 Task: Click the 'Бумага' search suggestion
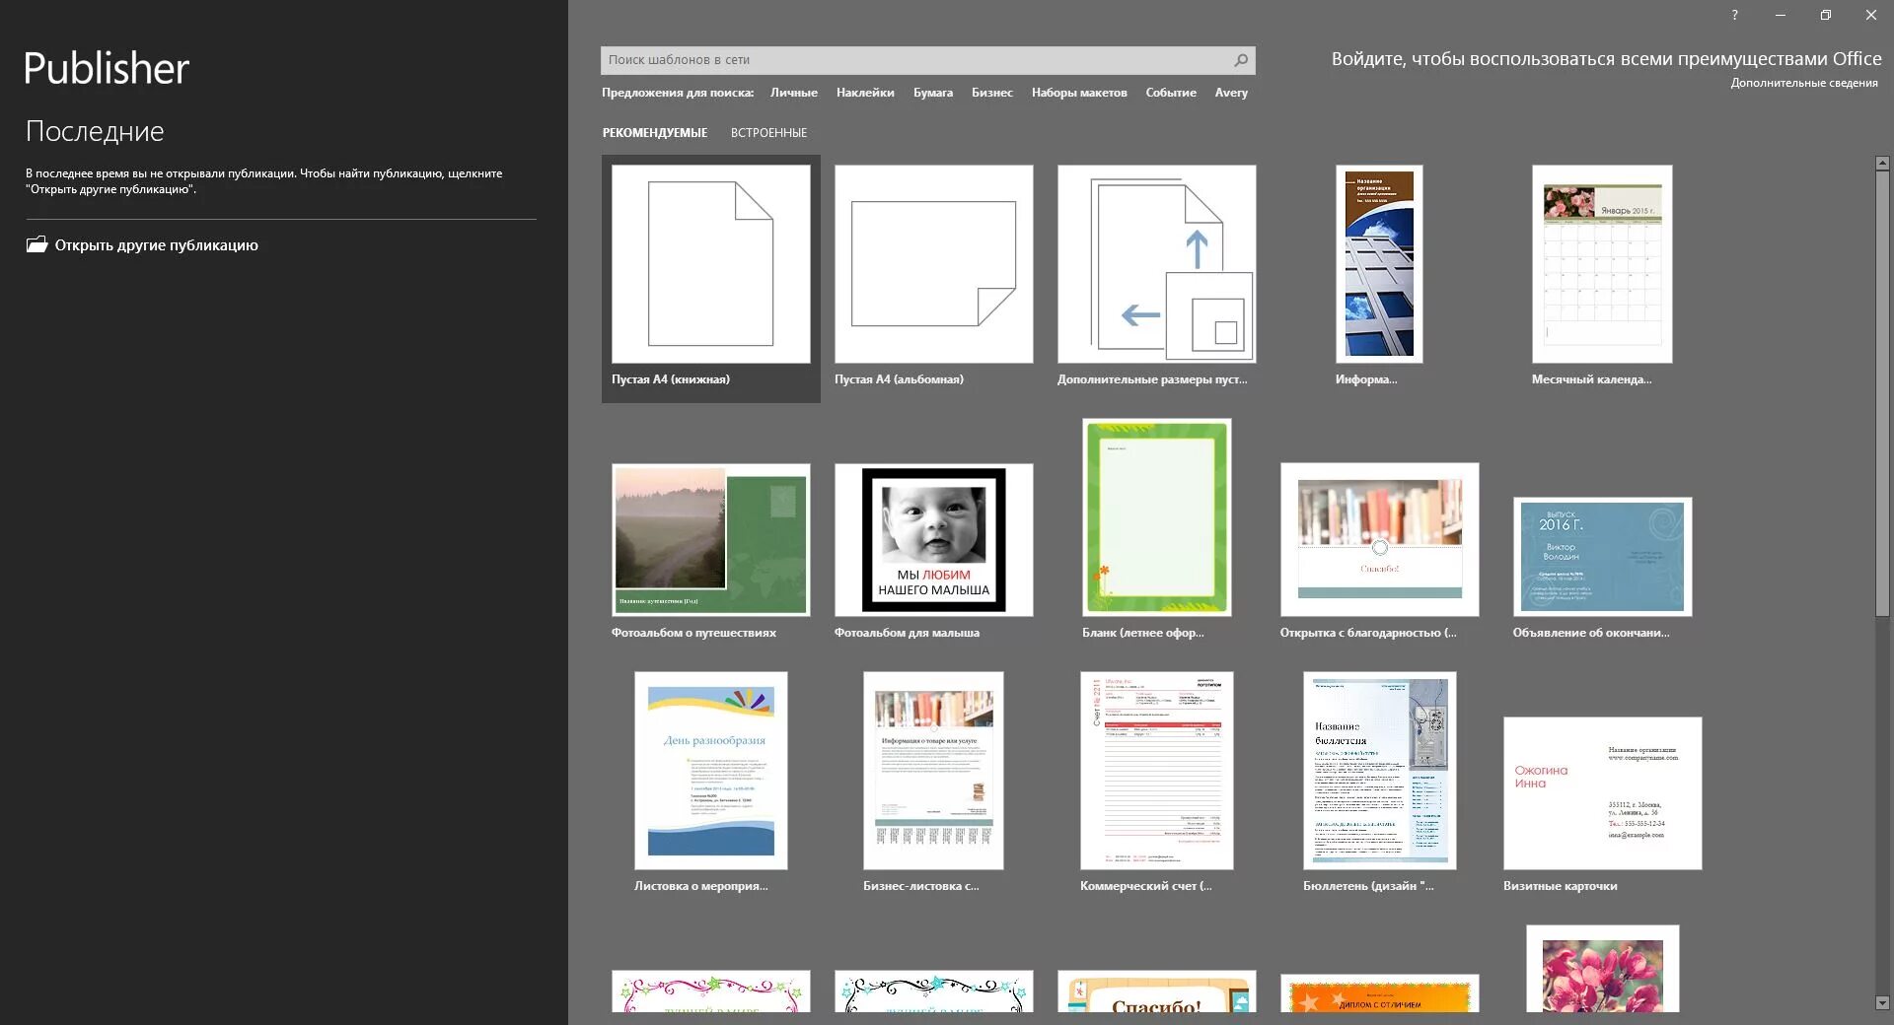point(933,93)
